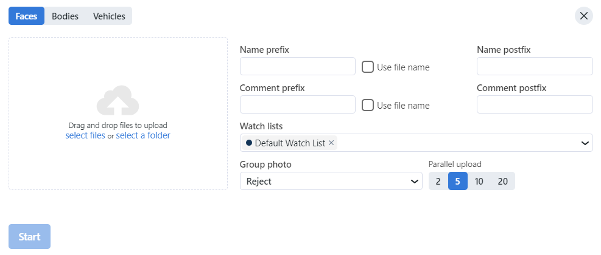
Task: Click the select files link
Action: pos(85,135)
